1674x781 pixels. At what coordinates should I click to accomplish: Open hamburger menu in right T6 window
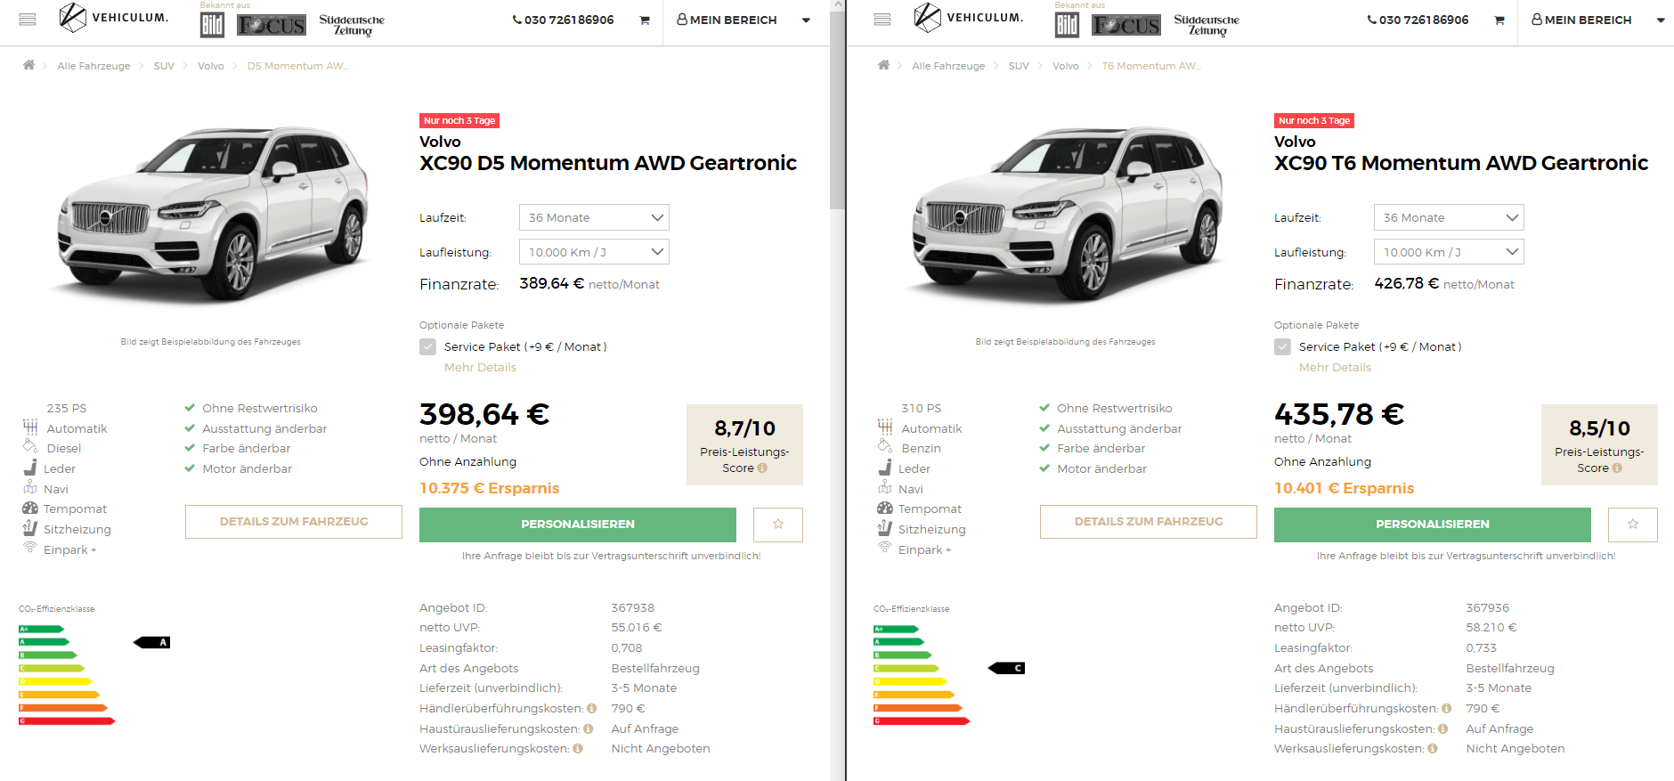882,20
